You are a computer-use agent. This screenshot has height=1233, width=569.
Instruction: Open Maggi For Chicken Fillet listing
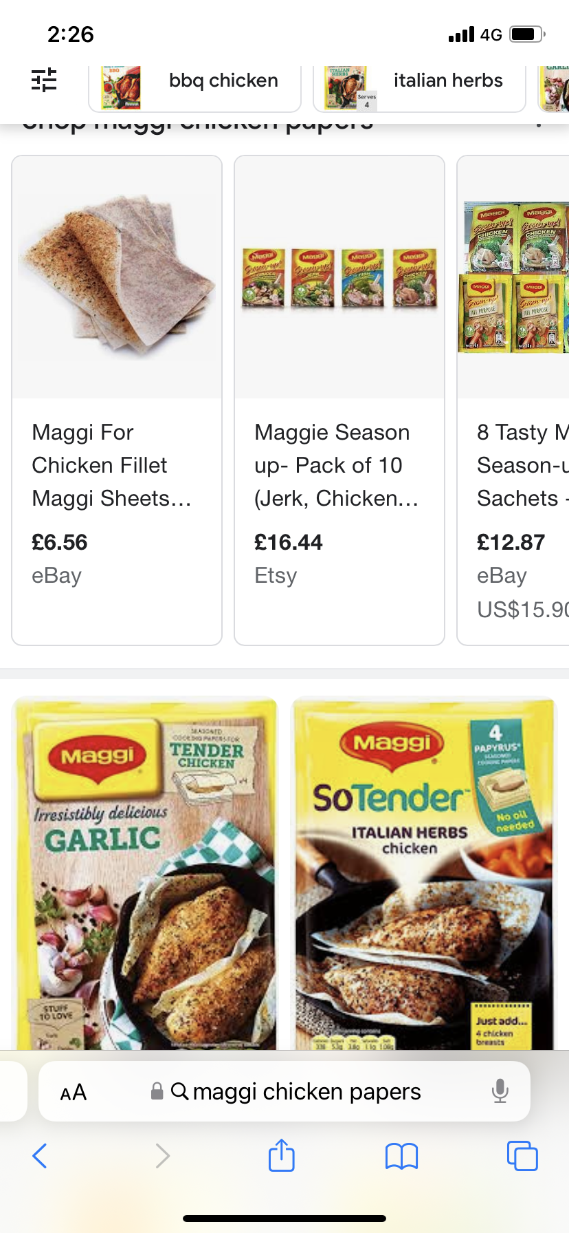coord(111,465)
